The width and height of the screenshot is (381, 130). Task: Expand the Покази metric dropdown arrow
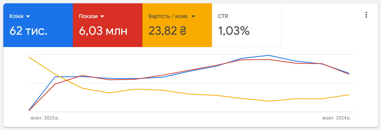102,16
